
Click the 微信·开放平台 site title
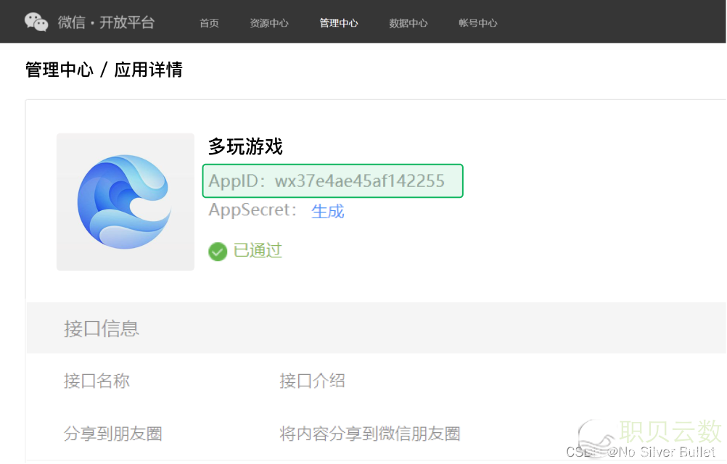(107, 22)
